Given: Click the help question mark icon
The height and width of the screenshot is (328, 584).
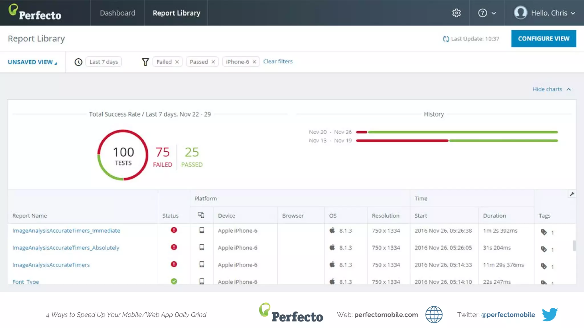Looking at the screenshot, I should (x=482, y=13).
